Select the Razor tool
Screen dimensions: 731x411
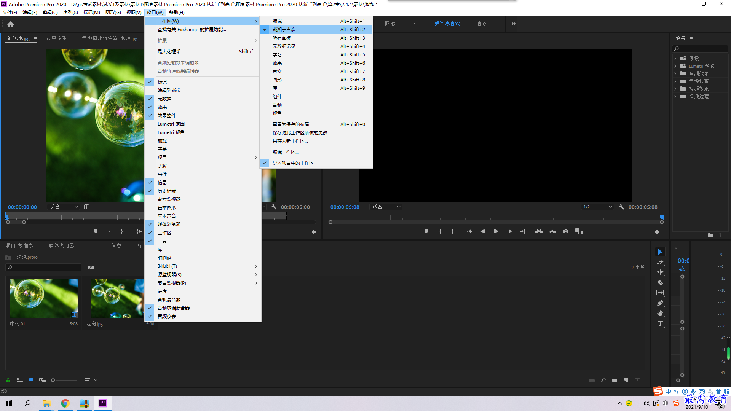point(660,282)
